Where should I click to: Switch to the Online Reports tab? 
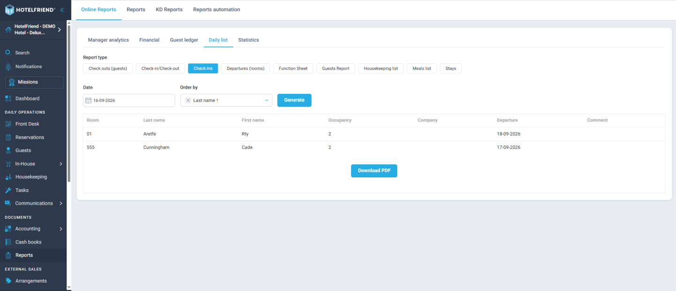pos(99,9)
